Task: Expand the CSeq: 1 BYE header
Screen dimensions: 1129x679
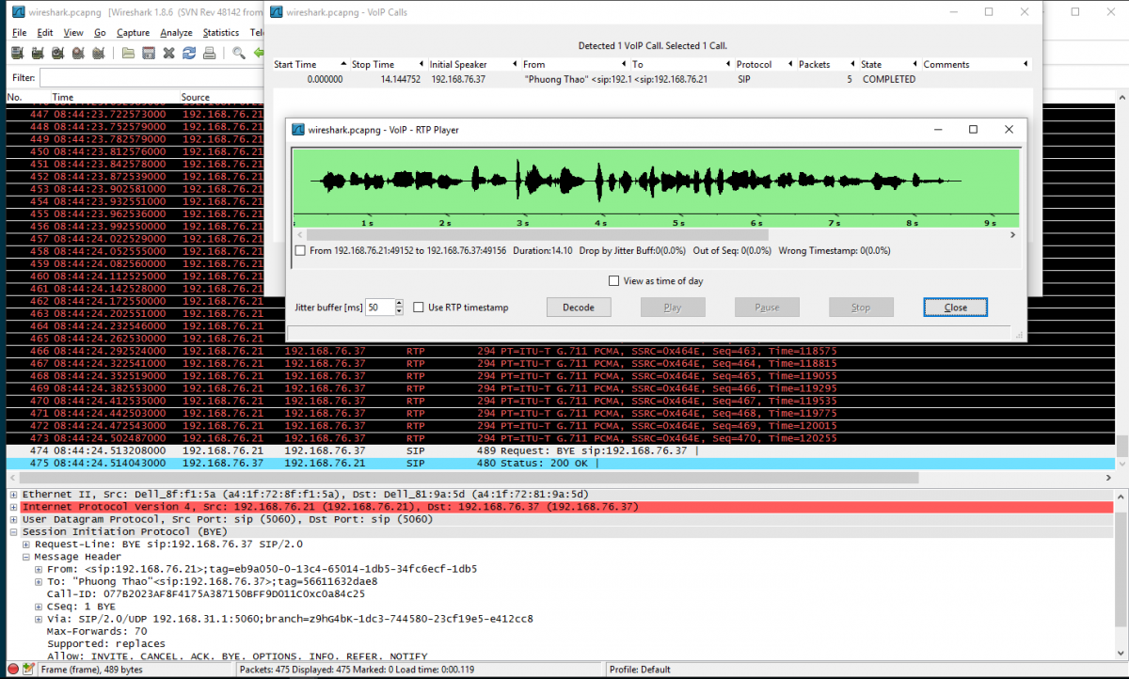Action: coord(39,607)
